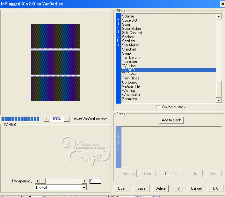
Task: Open the Normal blend mode dropdown
Action: tap(61, 188)
